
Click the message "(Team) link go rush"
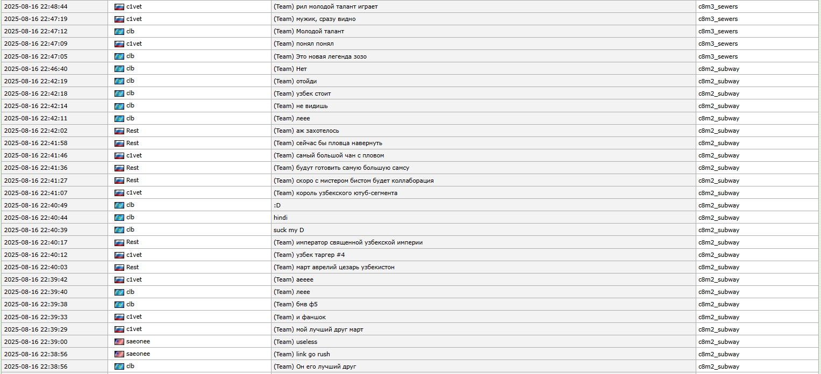click(x=302, y=354)
